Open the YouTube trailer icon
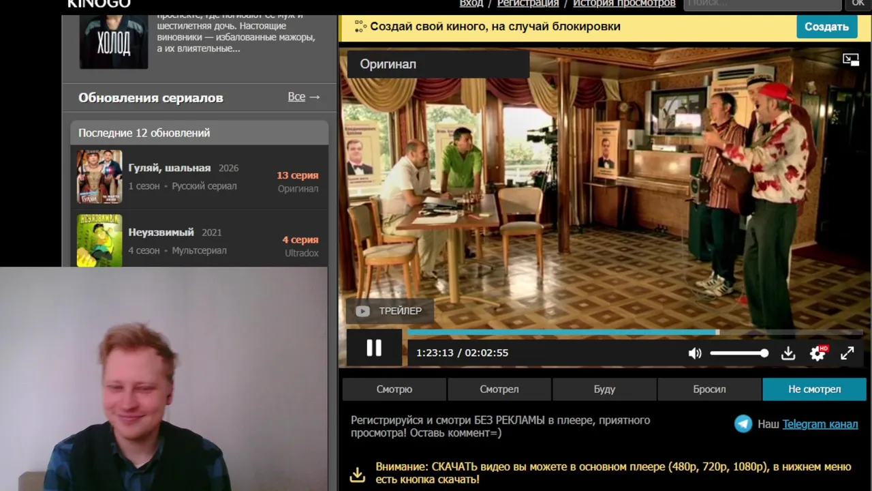This screenshot has width=872, height=491. [x=362, y=311]
